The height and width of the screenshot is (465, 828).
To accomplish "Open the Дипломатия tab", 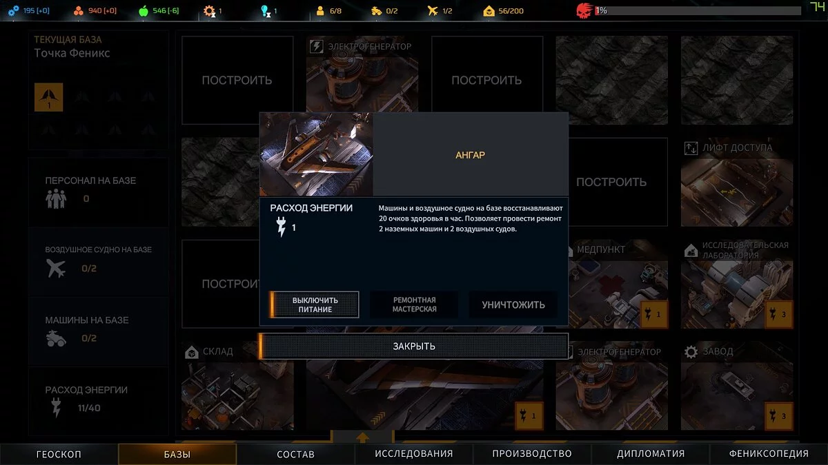I will pyautogui.click(x=651, y=454).
